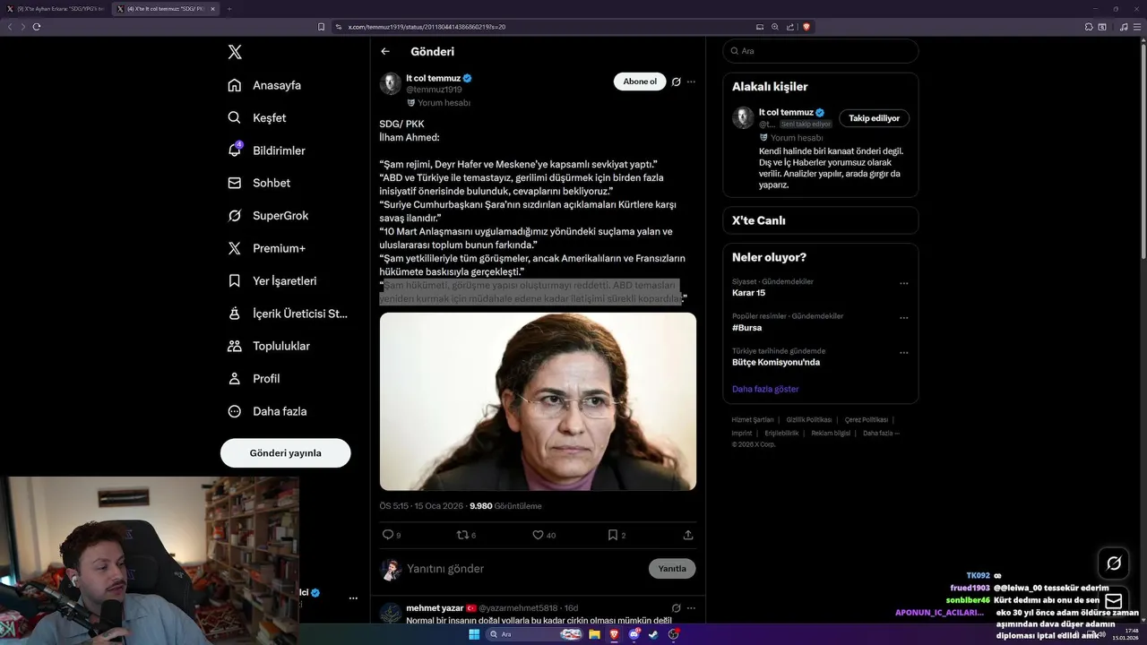Open Yer İşaretleri bookmarks
The height and width of the screenshot is (645, 1147).
tap(272, 280)
